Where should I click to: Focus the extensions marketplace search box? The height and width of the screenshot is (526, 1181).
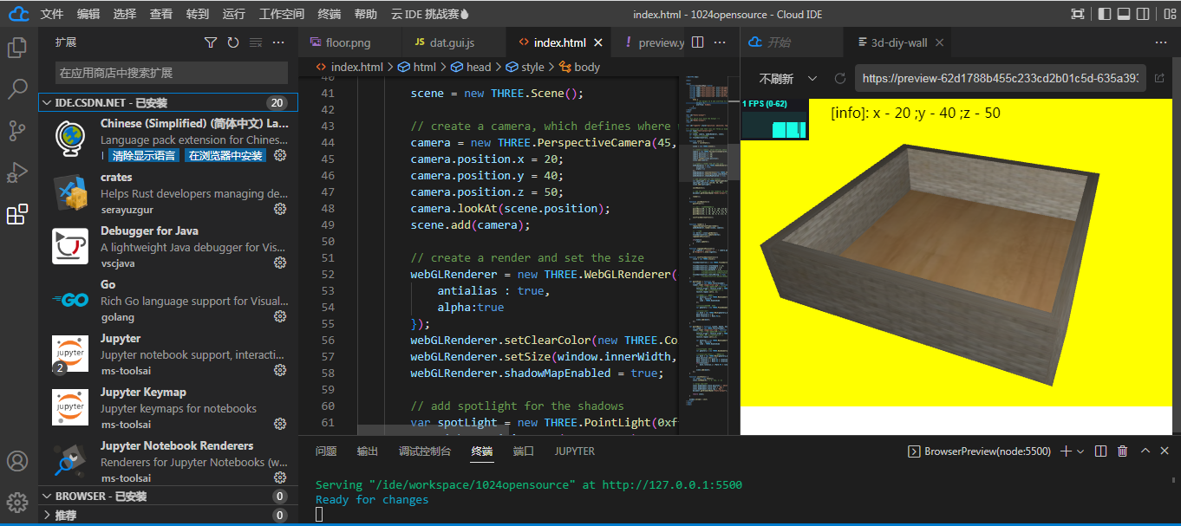[172, 73]
